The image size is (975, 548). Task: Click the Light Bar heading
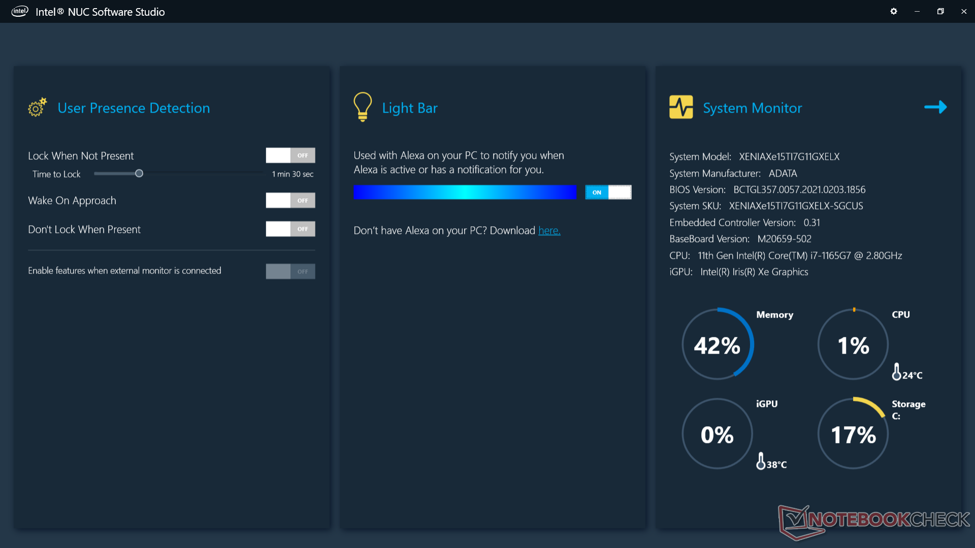[410, 108]
